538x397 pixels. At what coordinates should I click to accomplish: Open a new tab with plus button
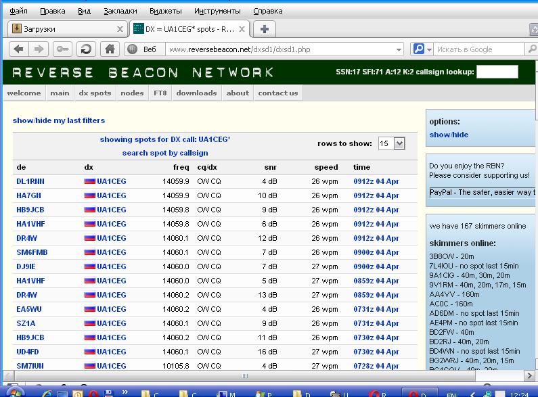pos(264,29)
